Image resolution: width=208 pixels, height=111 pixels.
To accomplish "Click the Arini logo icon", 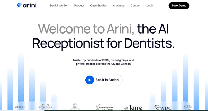I will 19,5.
